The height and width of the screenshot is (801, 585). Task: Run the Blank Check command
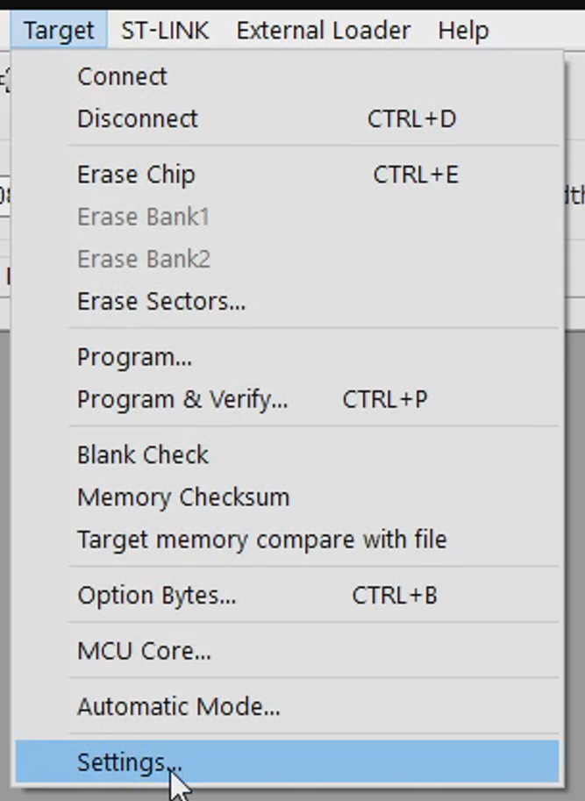point(143,455)
